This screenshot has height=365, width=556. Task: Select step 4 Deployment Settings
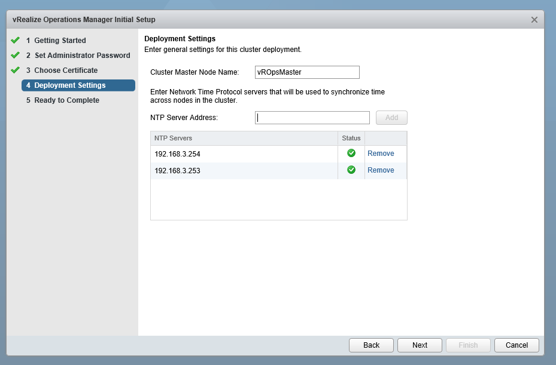(78, 85)
